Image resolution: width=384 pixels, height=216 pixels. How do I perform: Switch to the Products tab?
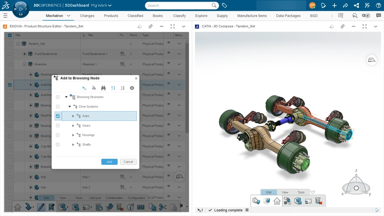tap(111, 16)
